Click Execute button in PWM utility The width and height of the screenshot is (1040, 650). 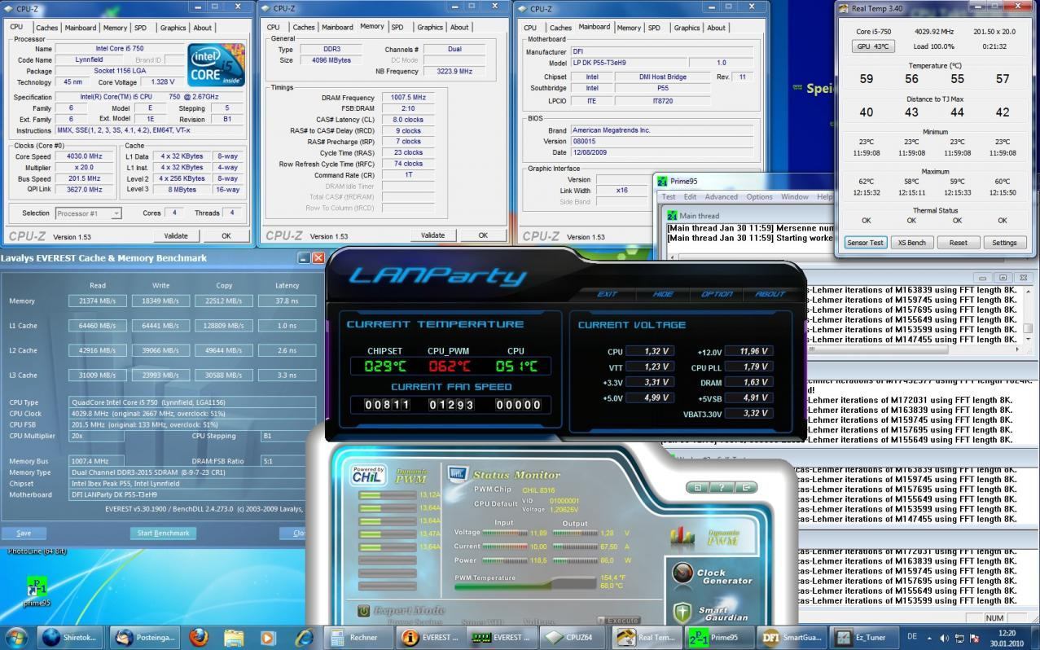click(619, 621)
